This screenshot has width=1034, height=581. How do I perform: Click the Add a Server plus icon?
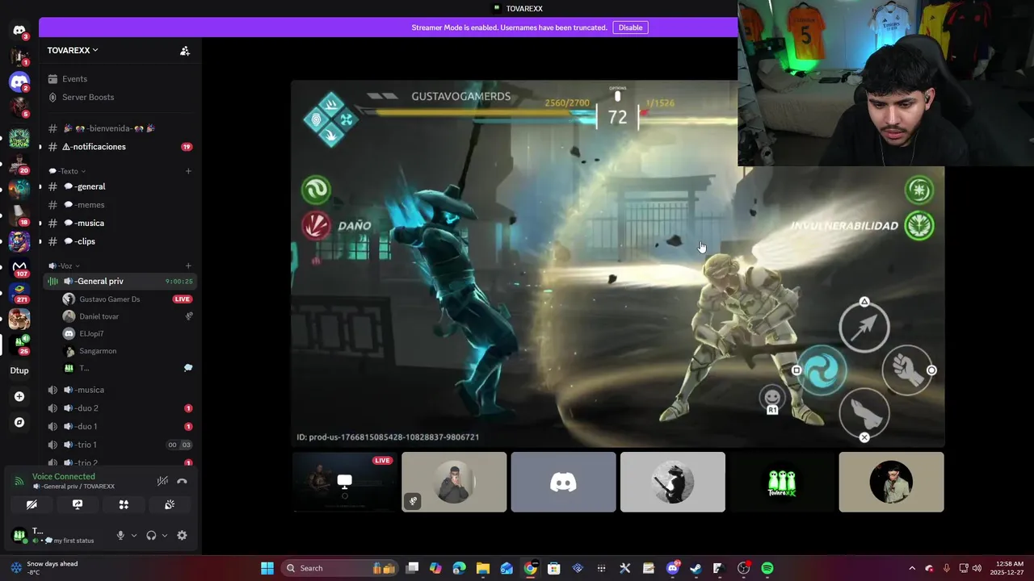(x=19, y=396)
